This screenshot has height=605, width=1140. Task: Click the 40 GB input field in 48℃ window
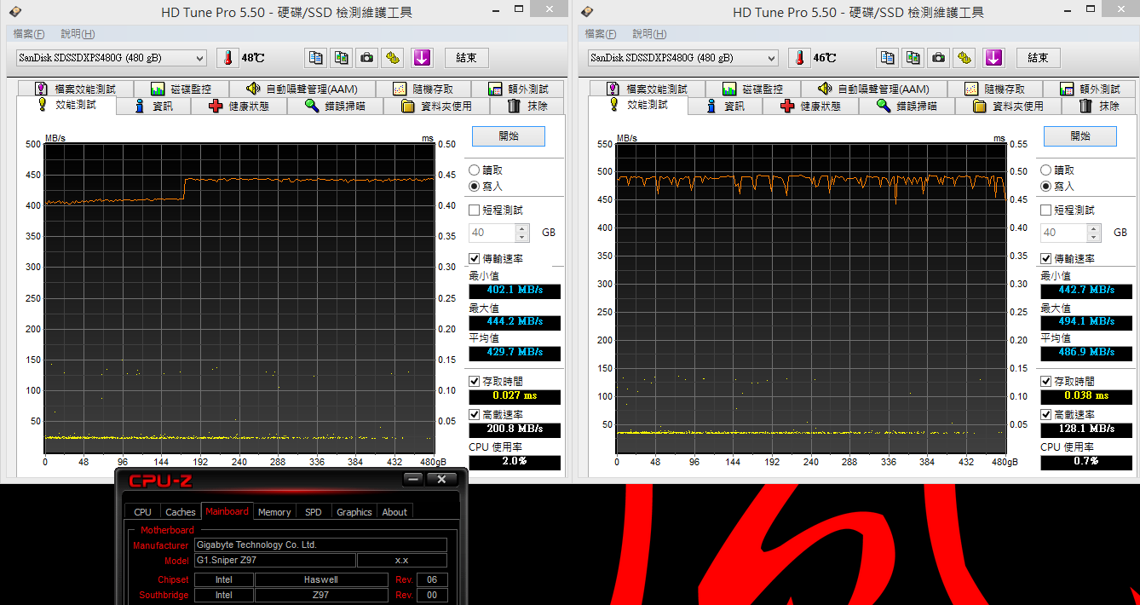[492, 233]
